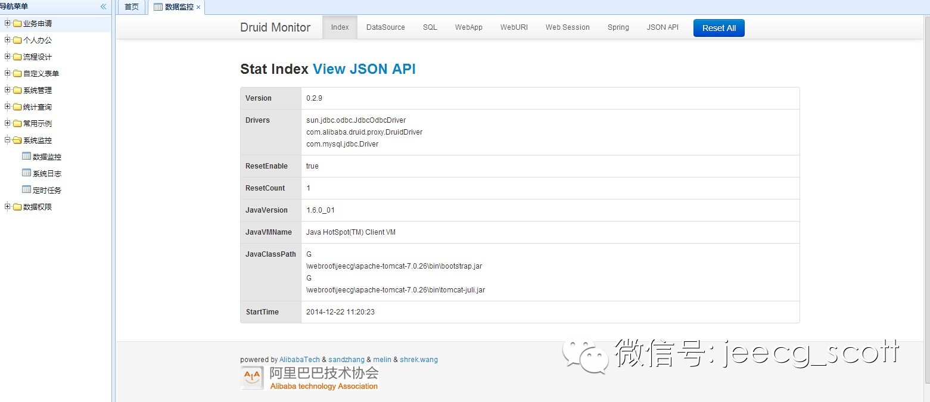
Task: Open the WebApp page
Action: [469, 27]
